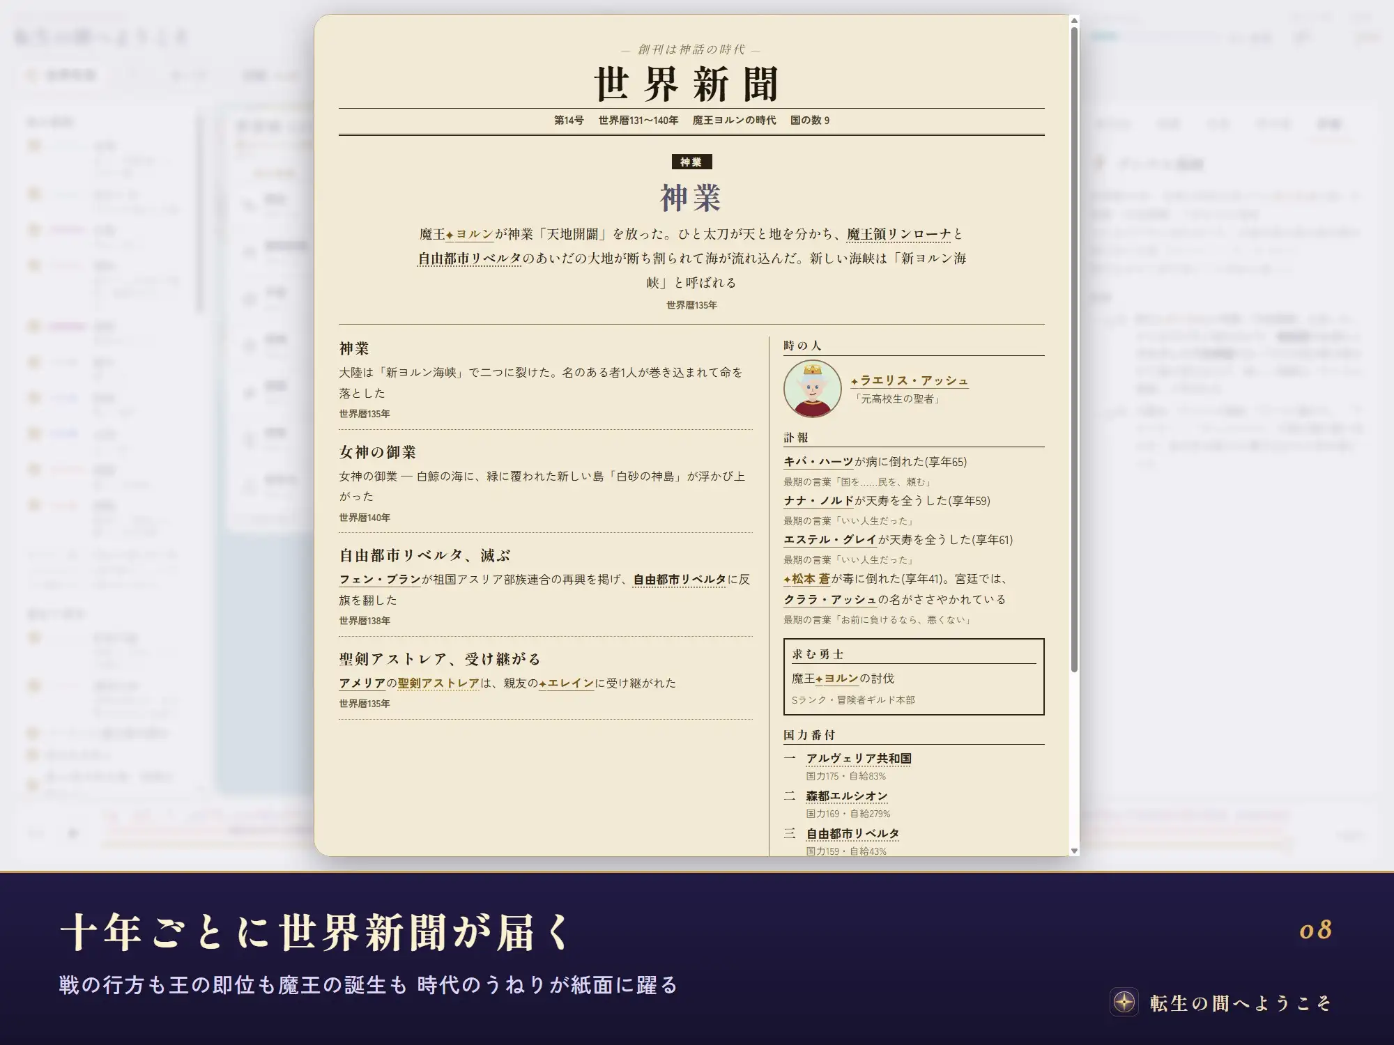Open 自由都市リベルタ link in headline article
The height and width of the screenshot is (1045, 1394).
469,259
